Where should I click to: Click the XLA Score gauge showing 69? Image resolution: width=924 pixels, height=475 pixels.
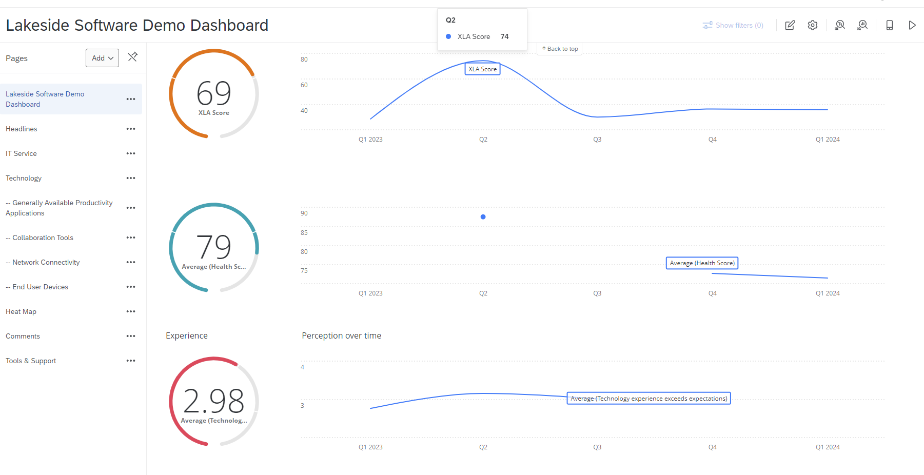coord(214,94)
